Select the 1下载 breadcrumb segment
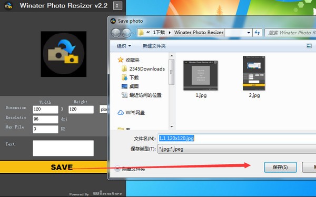 coord(159,33)
